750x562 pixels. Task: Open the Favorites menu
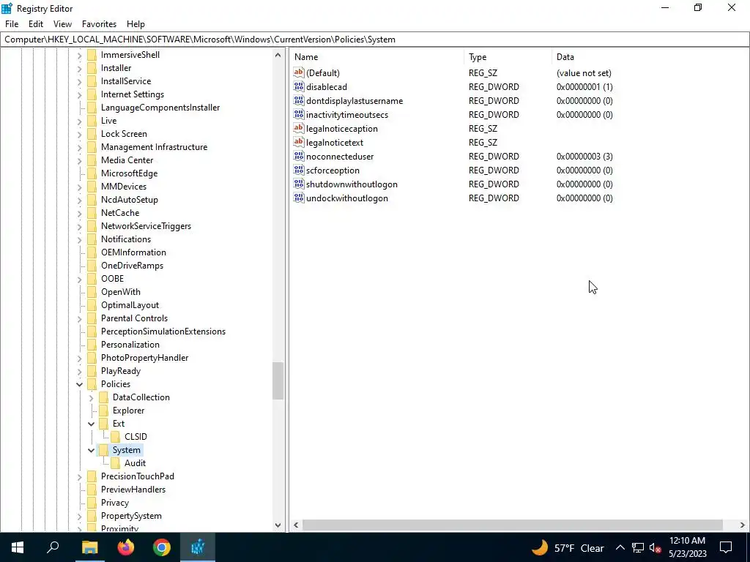(x=99, y=24)
